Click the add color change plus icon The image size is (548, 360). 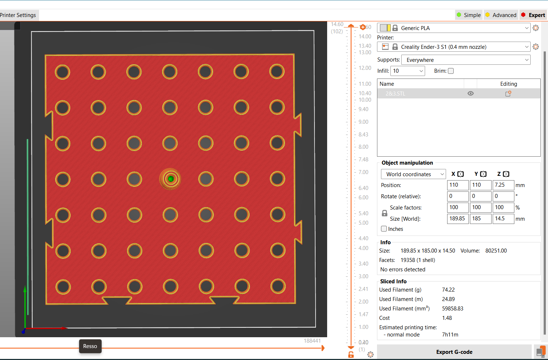tap(363, 27)
